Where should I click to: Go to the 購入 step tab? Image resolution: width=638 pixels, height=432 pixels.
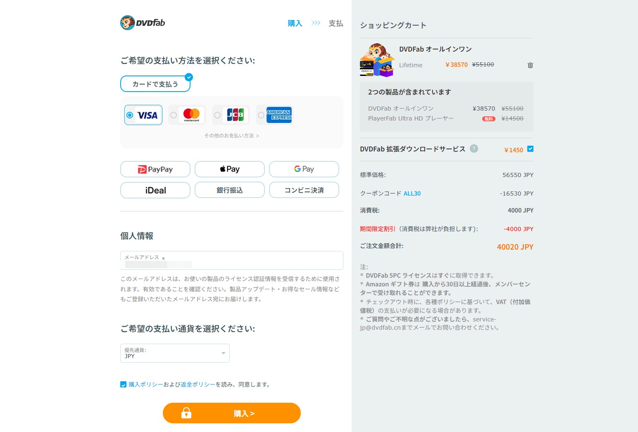[295, 23]
